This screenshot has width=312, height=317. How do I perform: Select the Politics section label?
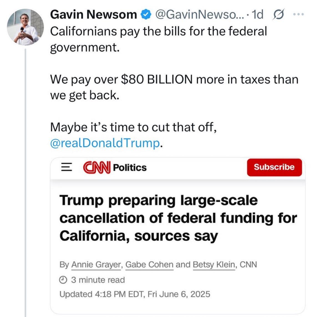click(130, 167)
